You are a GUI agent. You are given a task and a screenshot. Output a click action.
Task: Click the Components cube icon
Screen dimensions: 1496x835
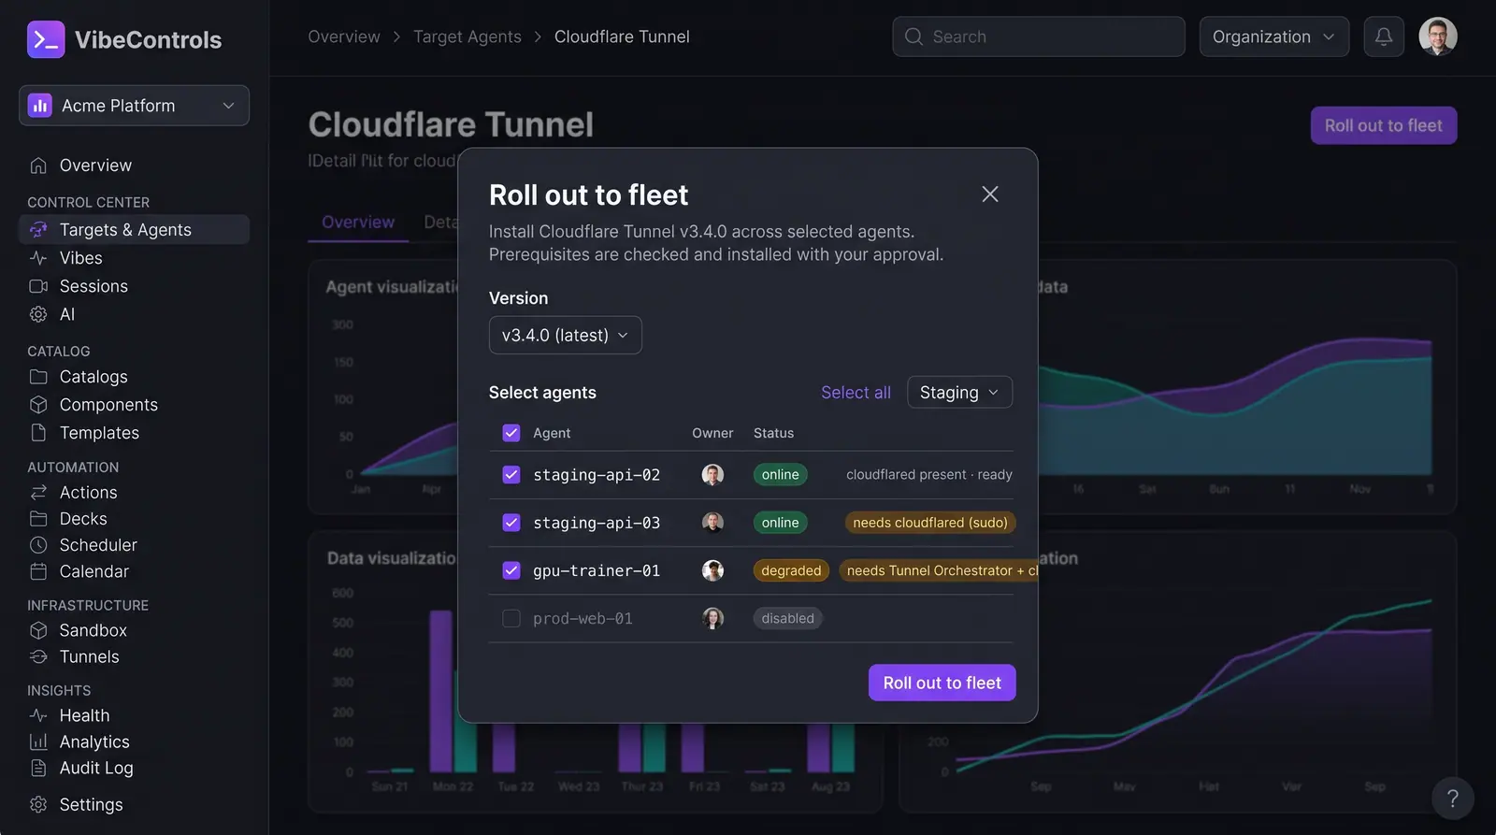(x=38, y=405)
